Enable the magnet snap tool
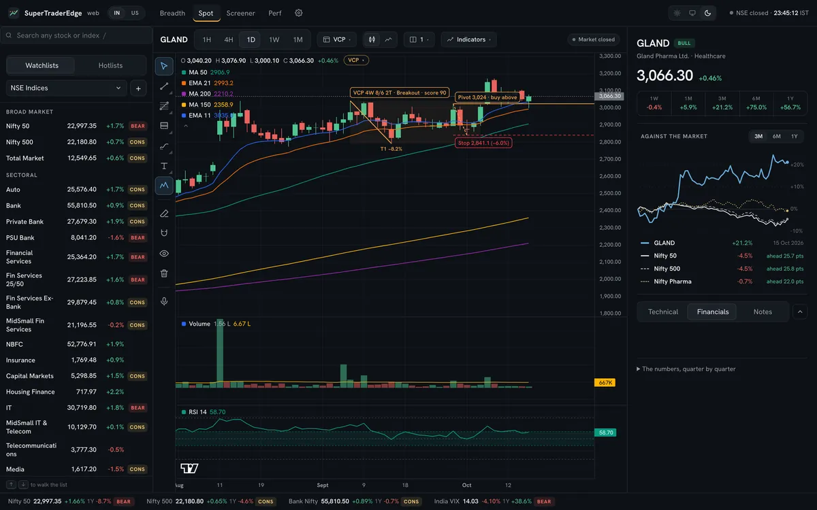 (164, 233)
